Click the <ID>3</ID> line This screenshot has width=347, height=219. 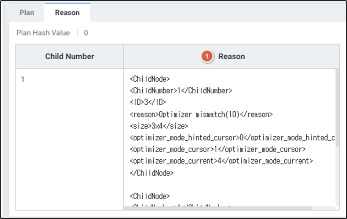(148, 102)
